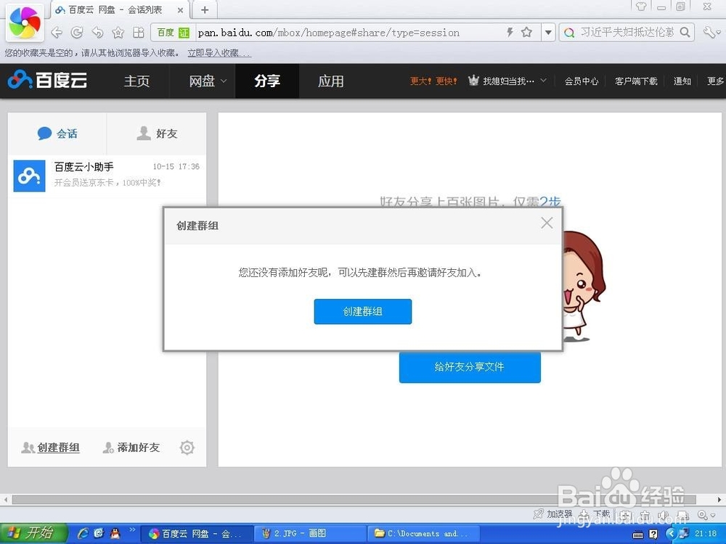
Task: Open the 主页 menu item
Action: coord(137,81)
